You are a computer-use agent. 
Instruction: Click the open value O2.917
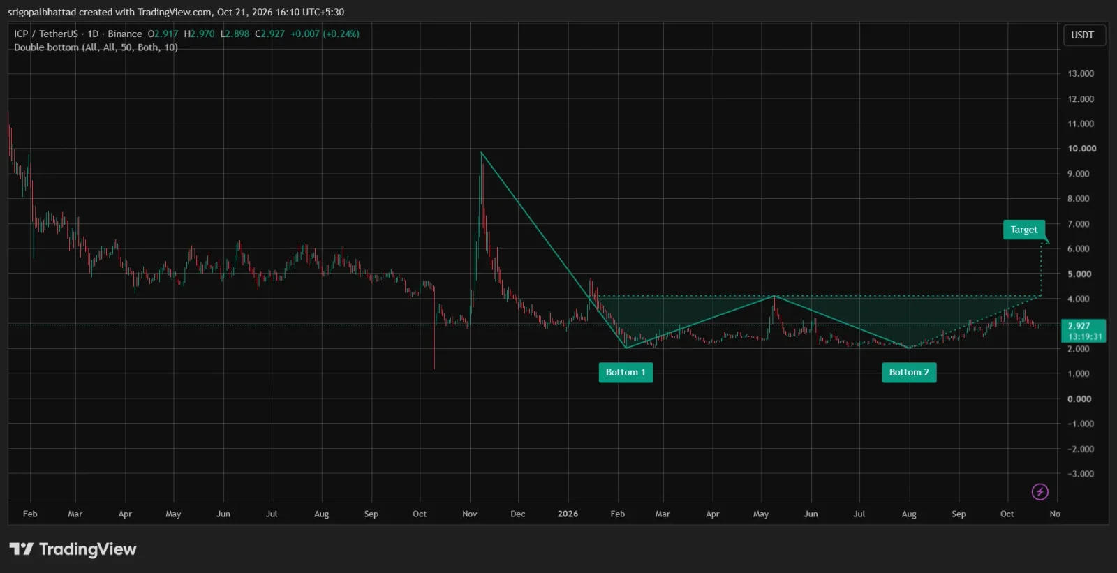tap(163, 34)
